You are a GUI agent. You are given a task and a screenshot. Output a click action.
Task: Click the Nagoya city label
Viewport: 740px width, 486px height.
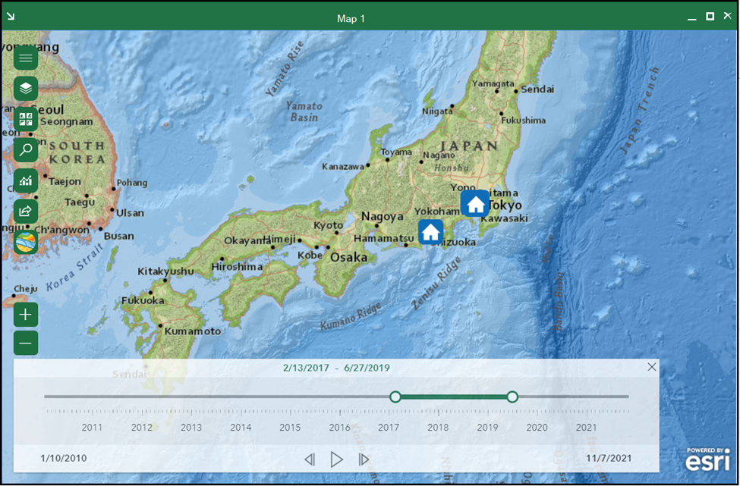(383, 216)
